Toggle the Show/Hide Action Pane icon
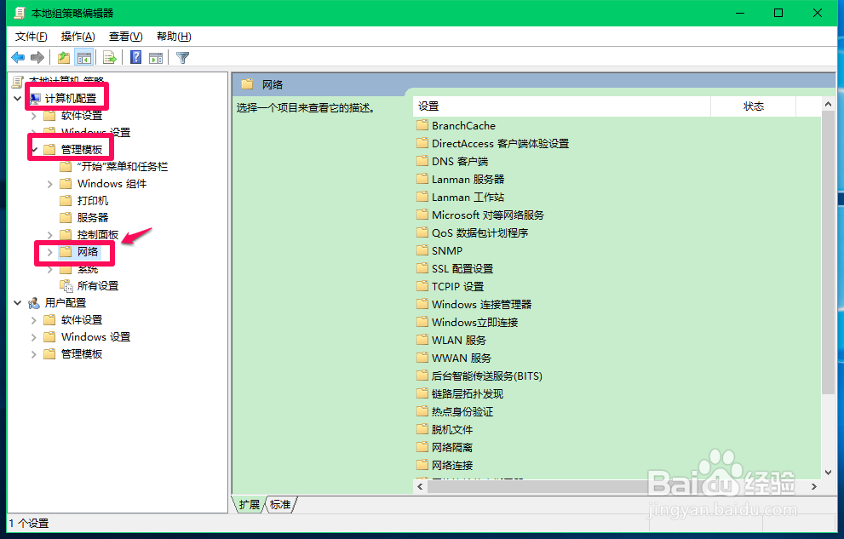The width and height of the screenshot is (844, 539). tap(156, 57)
